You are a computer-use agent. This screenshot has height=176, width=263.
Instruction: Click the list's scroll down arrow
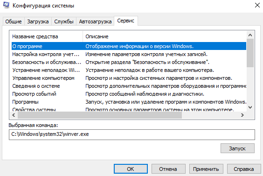tap(250, 107)
